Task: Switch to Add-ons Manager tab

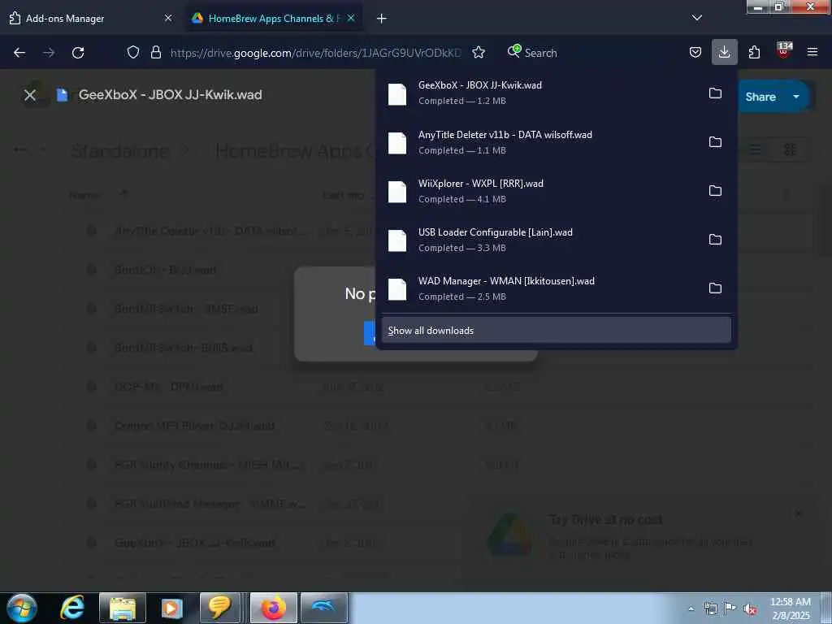Action: pos(90,19)
